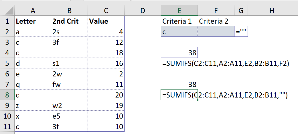298x134 pixels.
Task: Select the Value header cell C1
Action: click(x=106, y=21)
